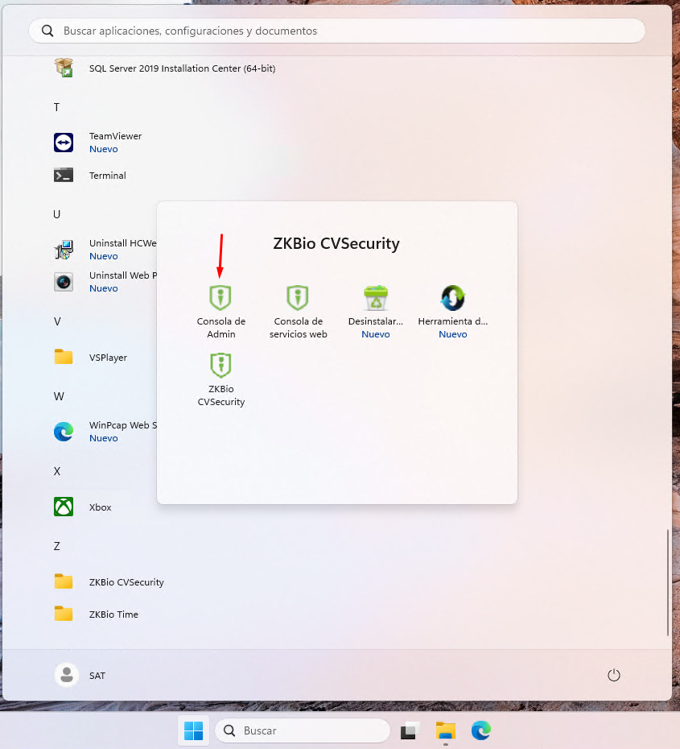Click the power button icon
680x749 pixels.
[x=614, y=675]
